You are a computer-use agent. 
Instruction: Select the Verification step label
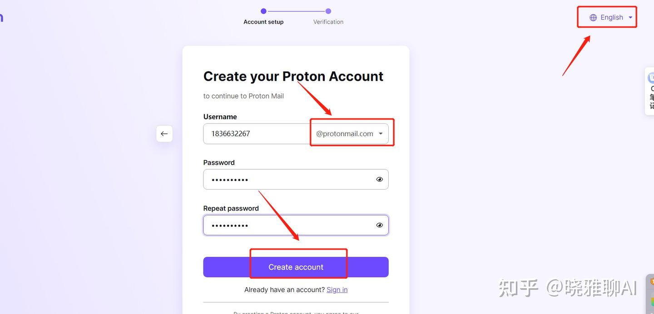click(x=328, y=22)
